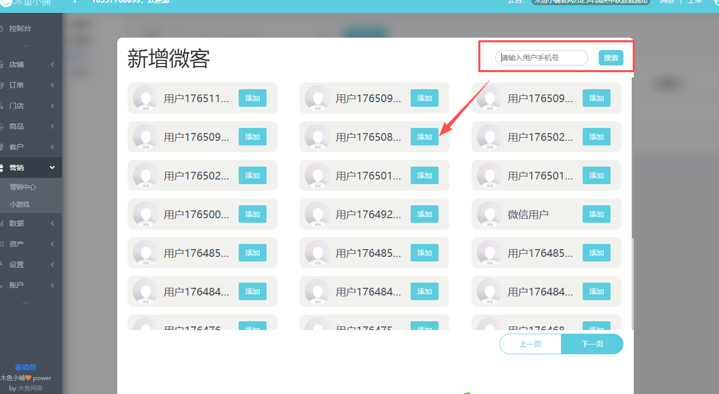Expand the 账户 menu arrow

[x=53, y=285]
